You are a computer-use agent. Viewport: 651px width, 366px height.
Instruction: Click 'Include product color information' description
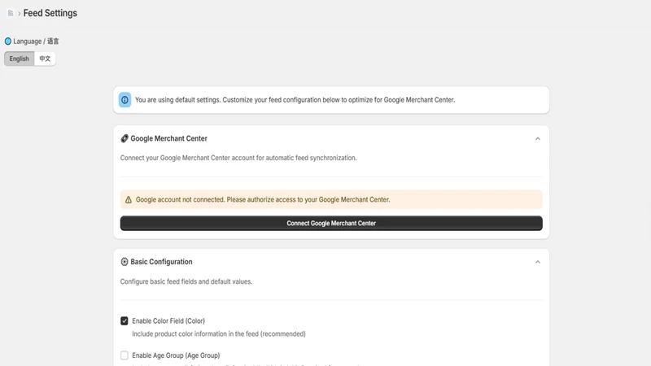[x=219, y=333]
